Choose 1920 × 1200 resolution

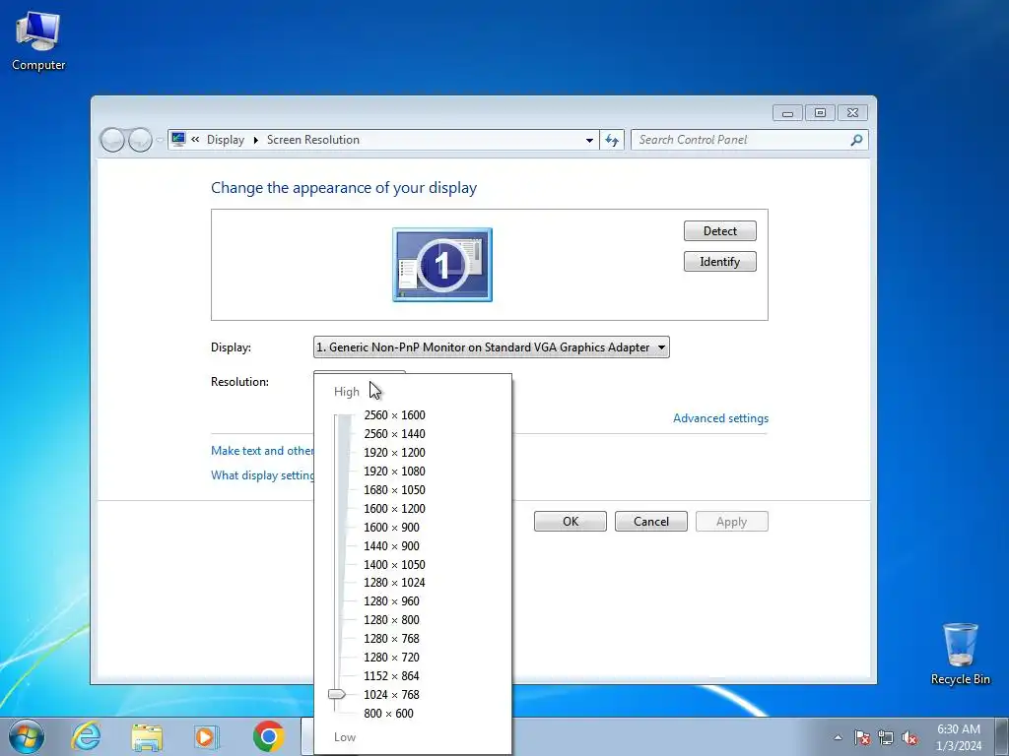click(x=394, y=453)
